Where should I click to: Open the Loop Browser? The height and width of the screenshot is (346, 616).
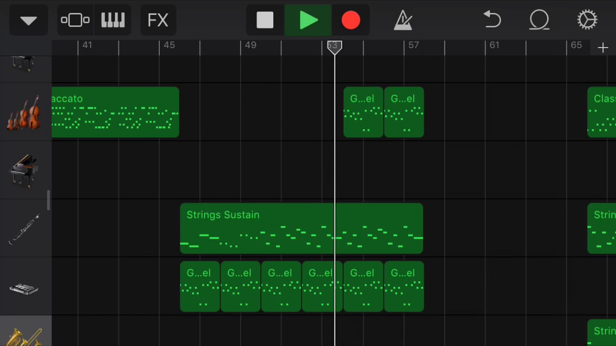(539, 20)
